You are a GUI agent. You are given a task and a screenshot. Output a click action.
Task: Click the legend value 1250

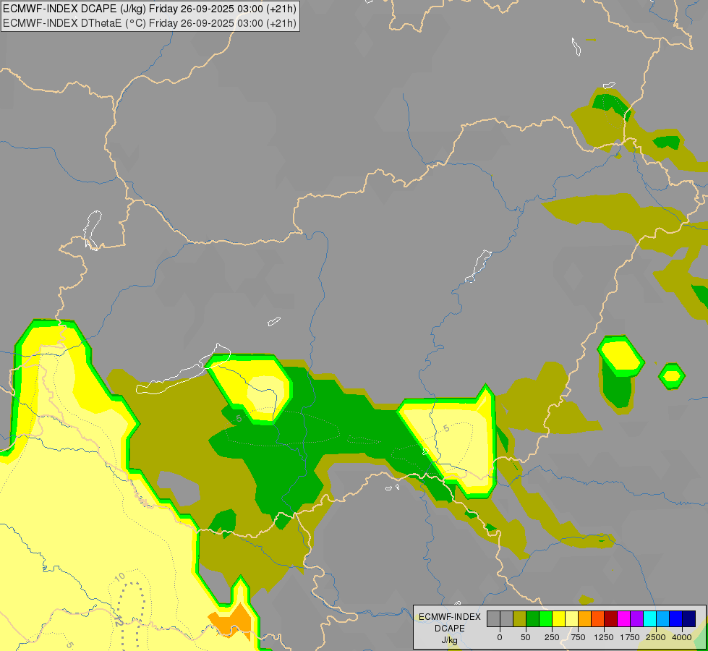click(604, 637)
